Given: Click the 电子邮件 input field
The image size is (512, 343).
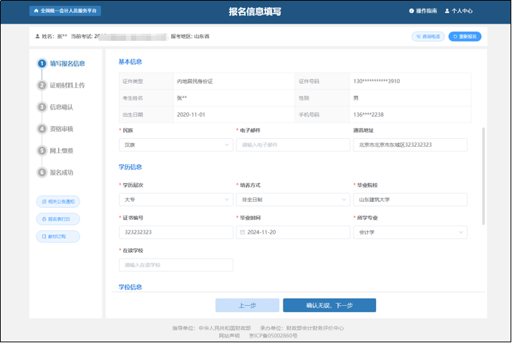Looking at the screenshot, I should [x=293, y=145].
